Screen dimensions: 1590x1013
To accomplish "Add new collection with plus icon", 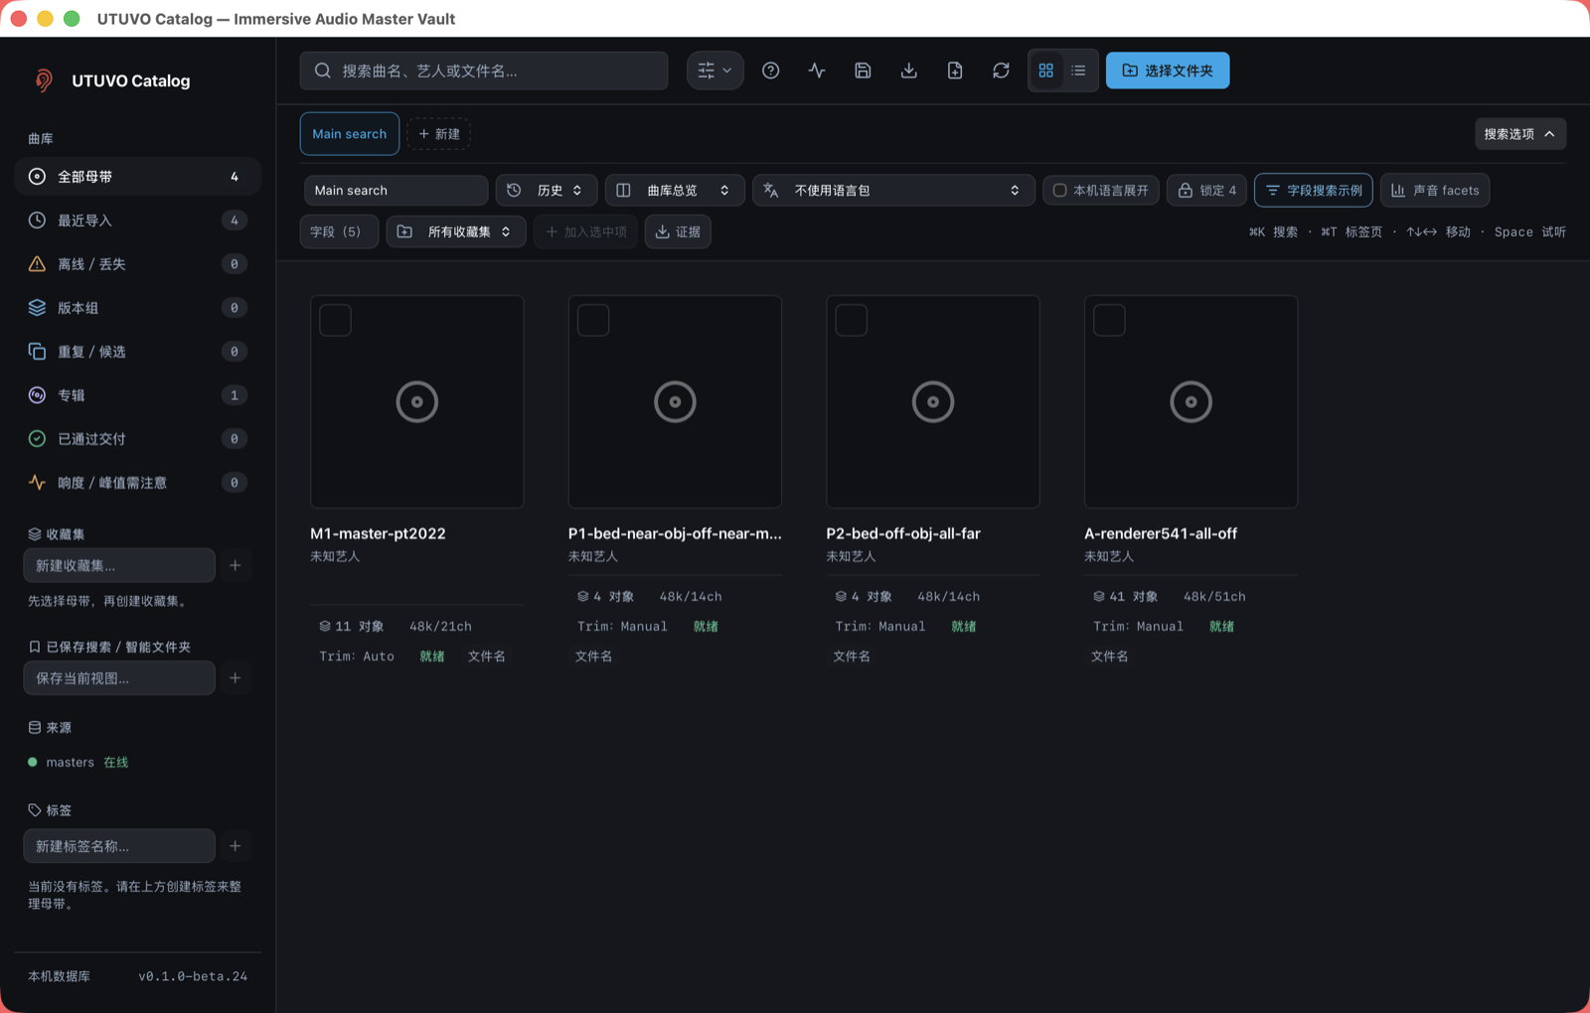I will click(236, 565).
